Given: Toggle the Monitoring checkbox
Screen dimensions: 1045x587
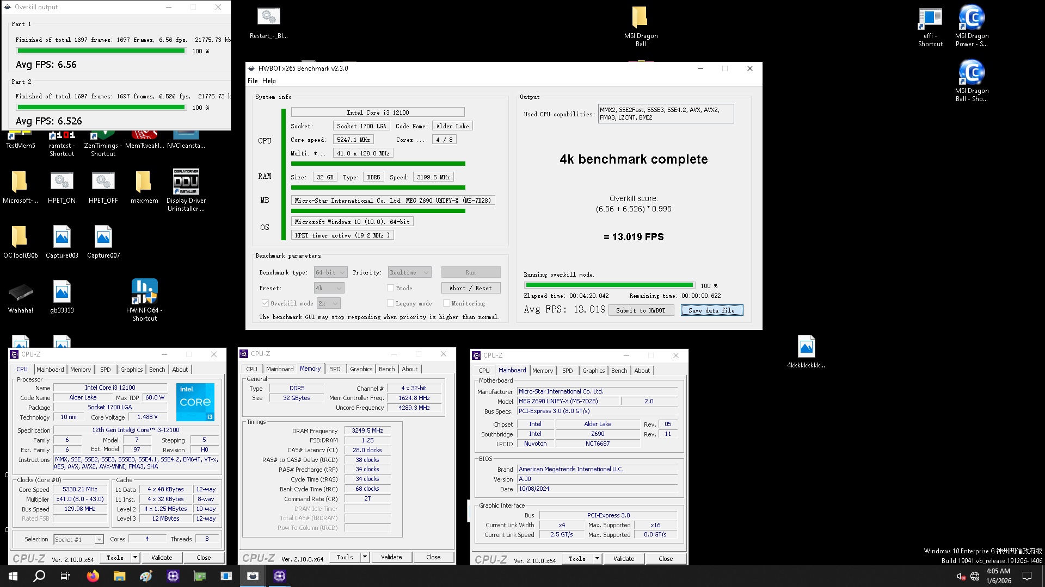Looking at the screenshot, I should click(446, 303).
